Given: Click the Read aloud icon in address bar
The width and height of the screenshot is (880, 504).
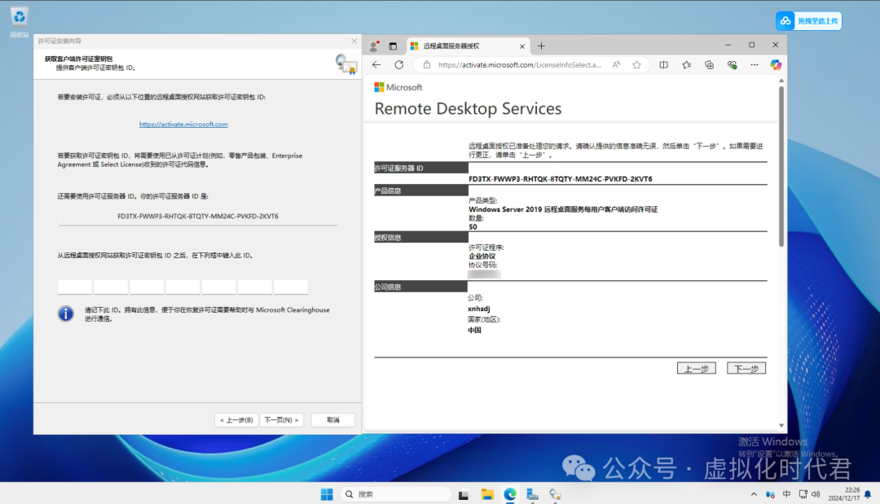Looking at the screenshot, I should click(616, 65).
